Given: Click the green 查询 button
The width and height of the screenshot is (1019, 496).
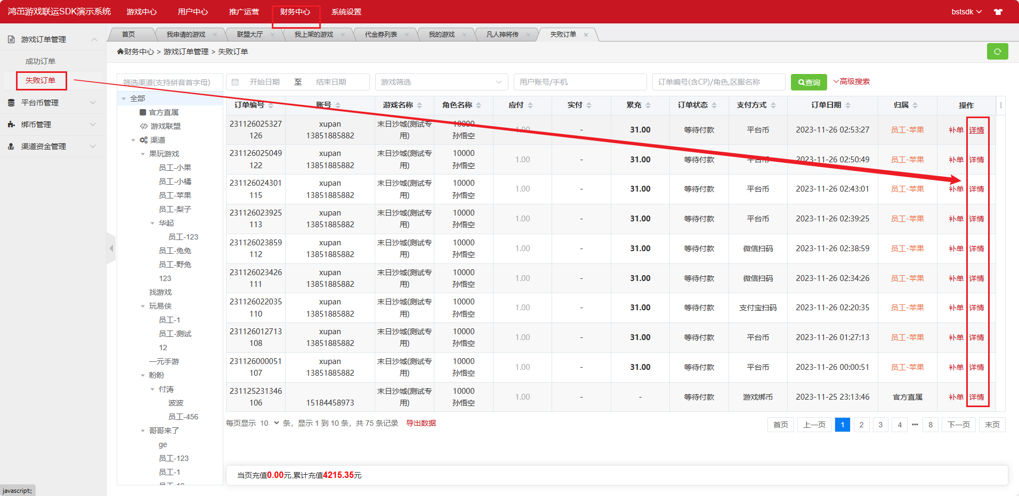Looking at the screenshot, I should point(809,82).
